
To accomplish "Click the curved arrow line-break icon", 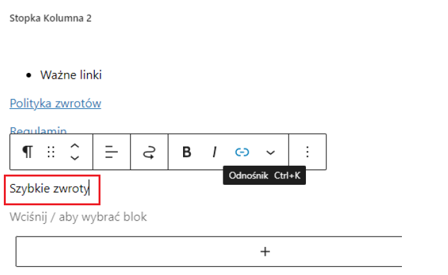I will 149,152.
